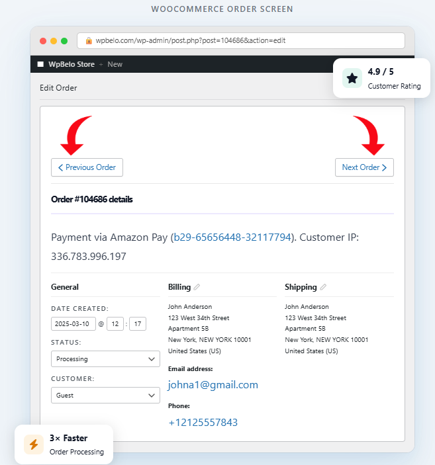
Task: Click the +12125557843 phone link
Action: [x=203, y=422]
